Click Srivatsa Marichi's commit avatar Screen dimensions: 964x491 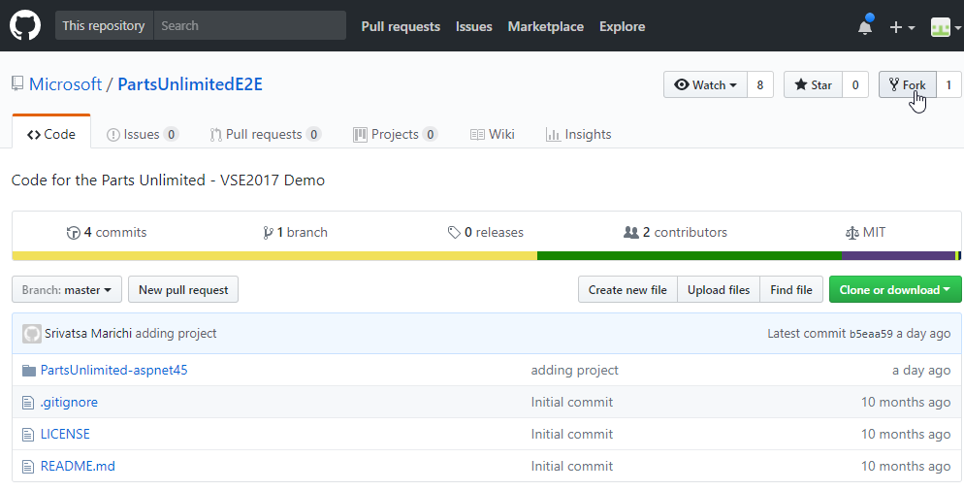click(32, 334)
